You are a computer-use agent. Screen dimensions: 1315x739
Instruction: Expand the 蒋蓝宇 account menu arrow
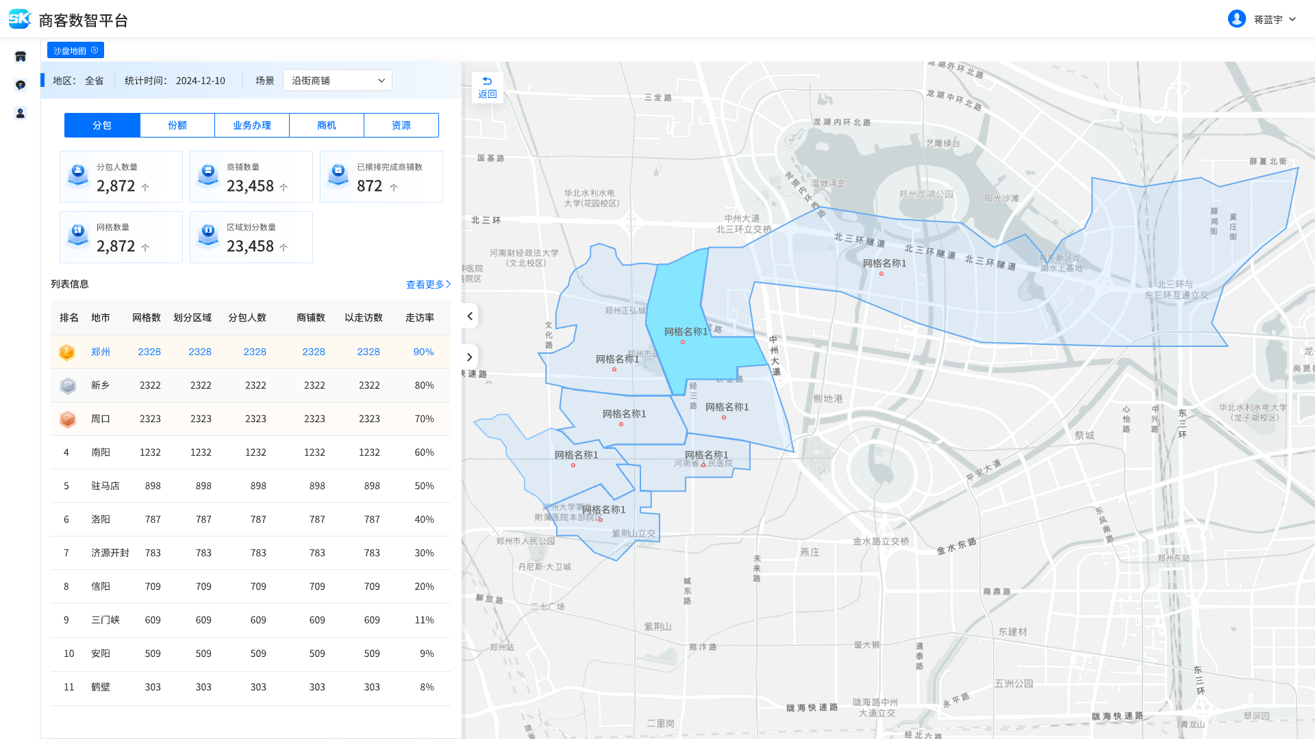(x=1292, y=19)
